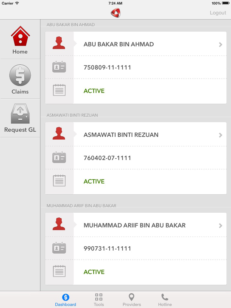Open Request GL inbox icon
231x308 pixels.
point(20,114)
